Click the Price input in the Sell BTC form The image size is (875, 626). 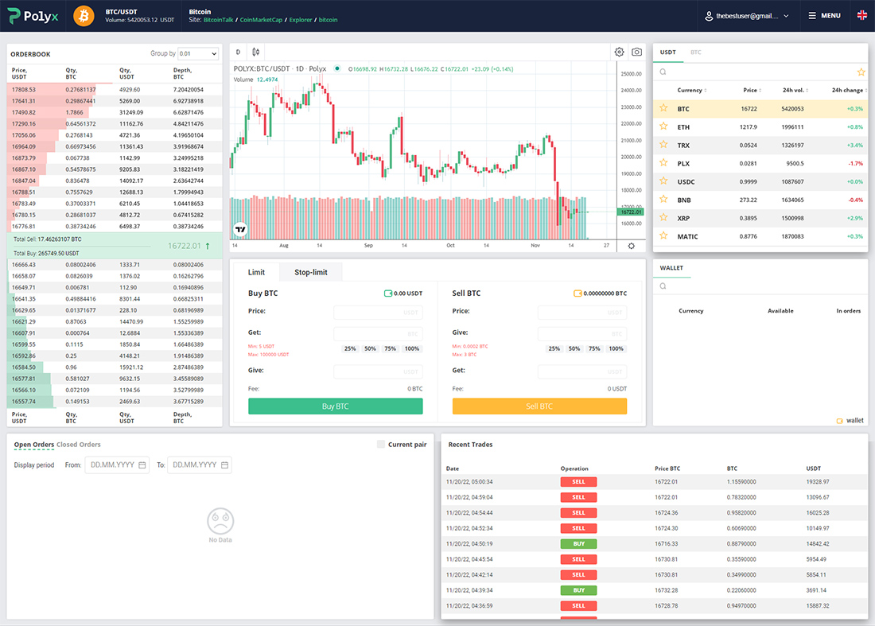[585, 311]
